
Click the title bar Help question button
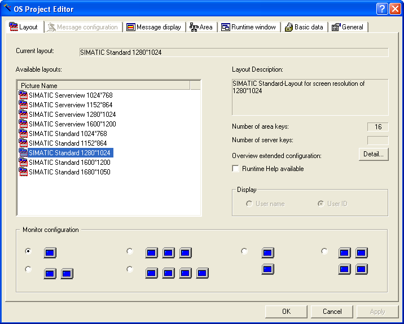pos(382,9)
